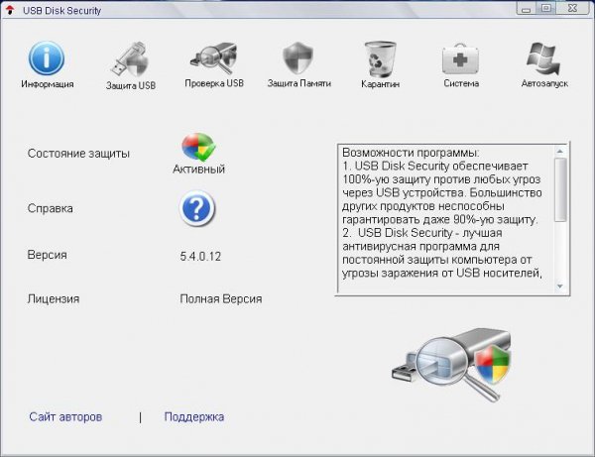This screenshot has width=595, height=457.
Task: Open the Информация section icon
Action: coord(47,58)
